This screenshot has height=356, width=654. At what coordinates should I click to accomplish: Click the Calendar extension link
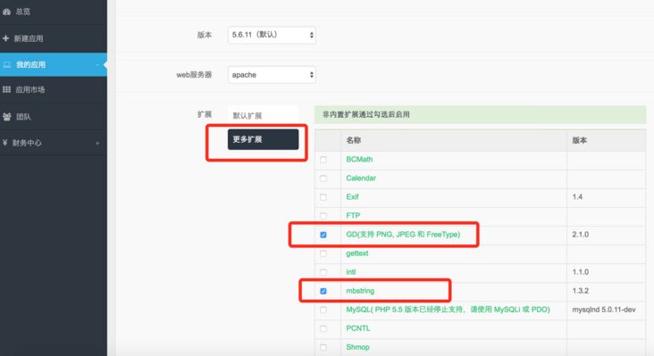361,178
